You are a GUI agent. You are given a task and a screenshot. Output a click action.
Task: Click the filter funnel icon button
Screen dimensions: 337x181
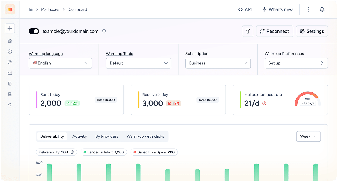point(247,31)
